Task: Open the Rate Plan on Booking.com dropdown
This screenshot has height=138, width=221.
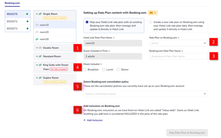Action: 178,43
